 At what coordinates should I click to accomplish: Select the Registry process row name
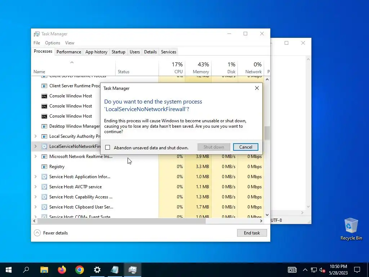[x=57, y=167]
